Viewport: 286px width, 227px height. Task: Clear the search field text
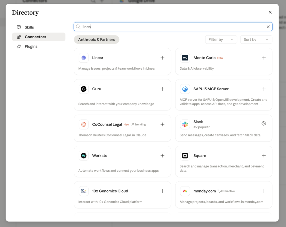(268, 27)
